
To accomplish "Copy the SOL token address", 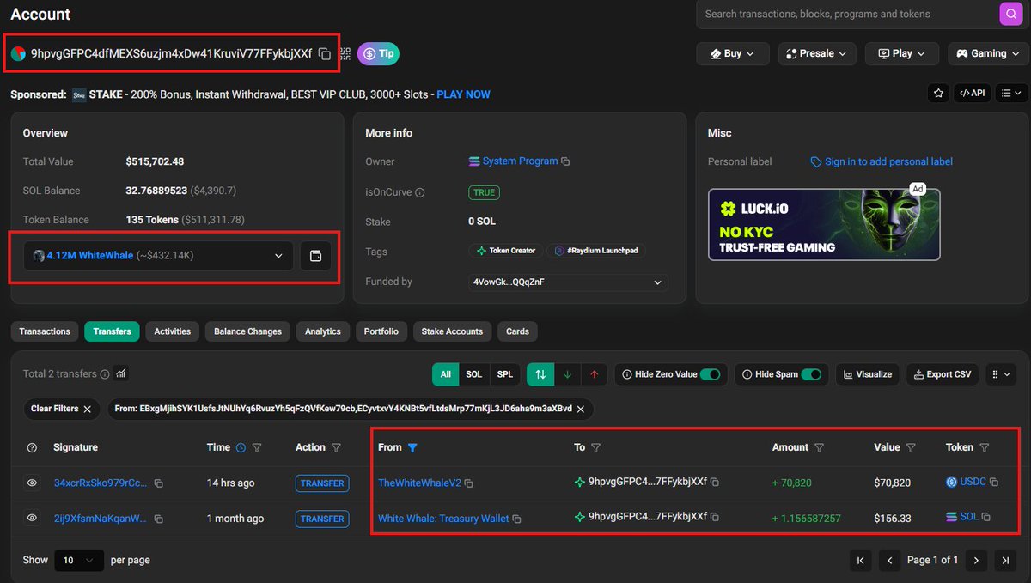I will click(x=986, y=517).
